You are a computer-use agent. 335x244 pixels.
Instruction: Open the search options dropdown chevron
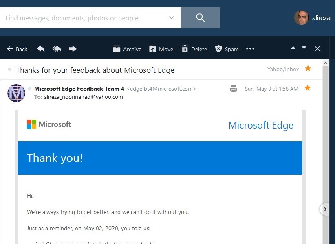point(171,17)
